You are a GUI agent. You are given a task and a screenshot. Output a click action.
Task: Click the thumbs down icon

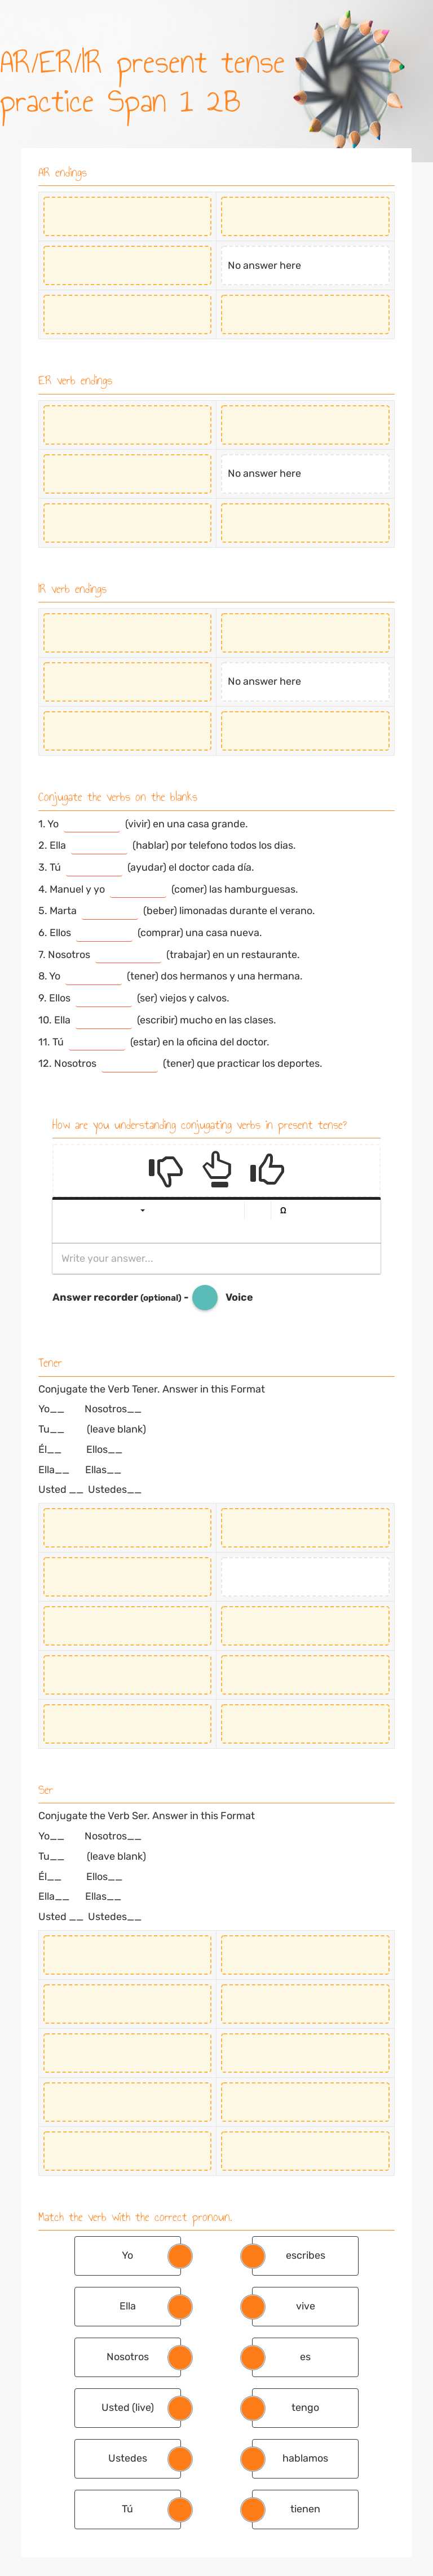pos(166,1170)
